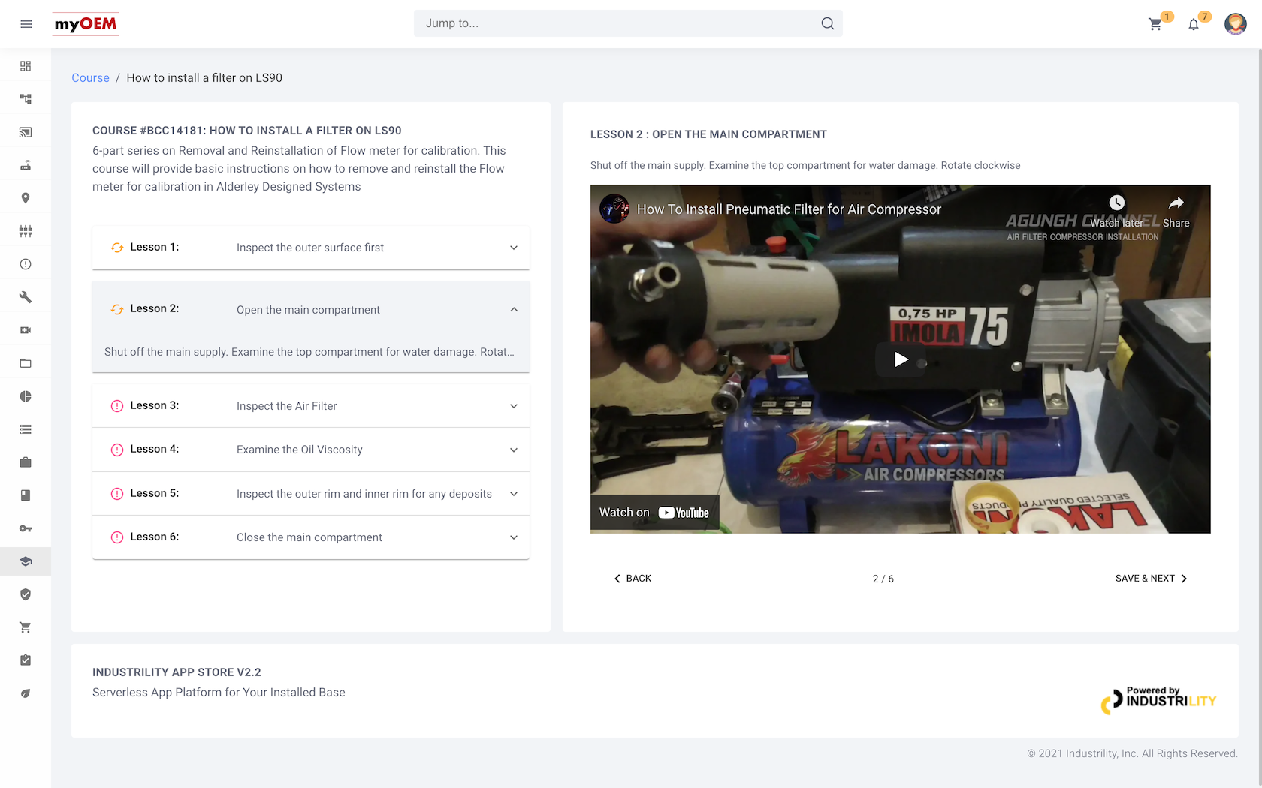The image size is (1262, 788).
Task: Open the key icon in sidebar
Action: click(x=26, y=528)
